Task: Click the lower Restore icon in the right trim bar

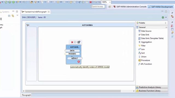Action: tap(172, 22)
